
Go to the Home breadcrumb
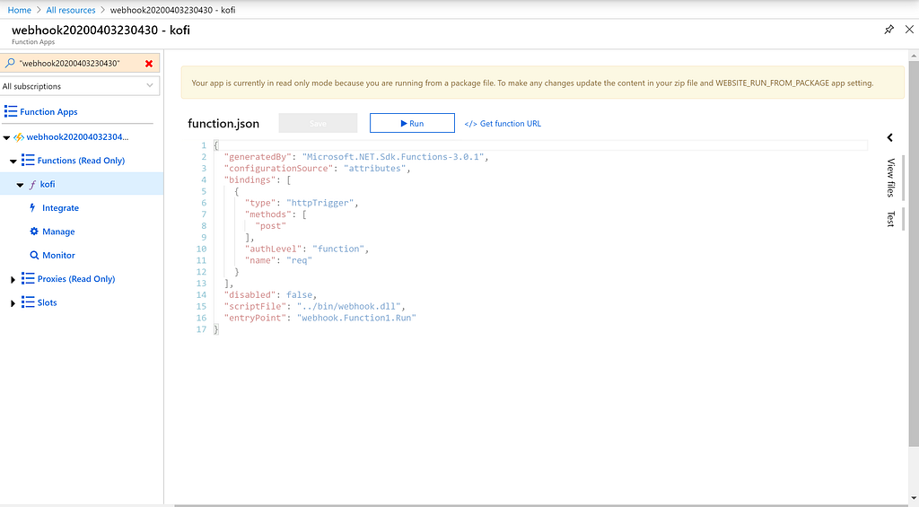pyautogui.click(x=20, y=10)
